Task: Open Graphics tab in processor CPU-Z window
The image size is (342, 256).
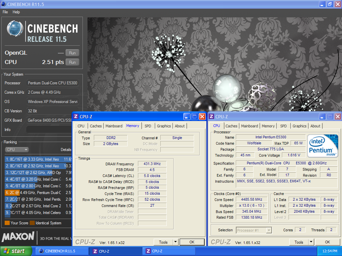Action: pyautogui.click(x=300, y=126)
